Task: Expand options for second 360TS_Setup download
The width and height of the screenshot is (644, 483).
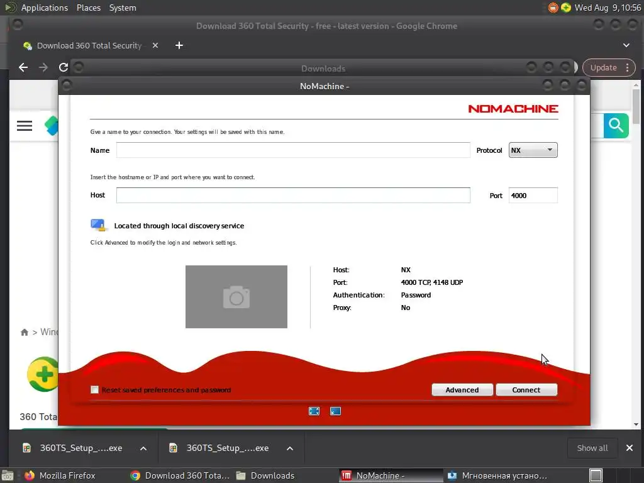Action: 290,448
